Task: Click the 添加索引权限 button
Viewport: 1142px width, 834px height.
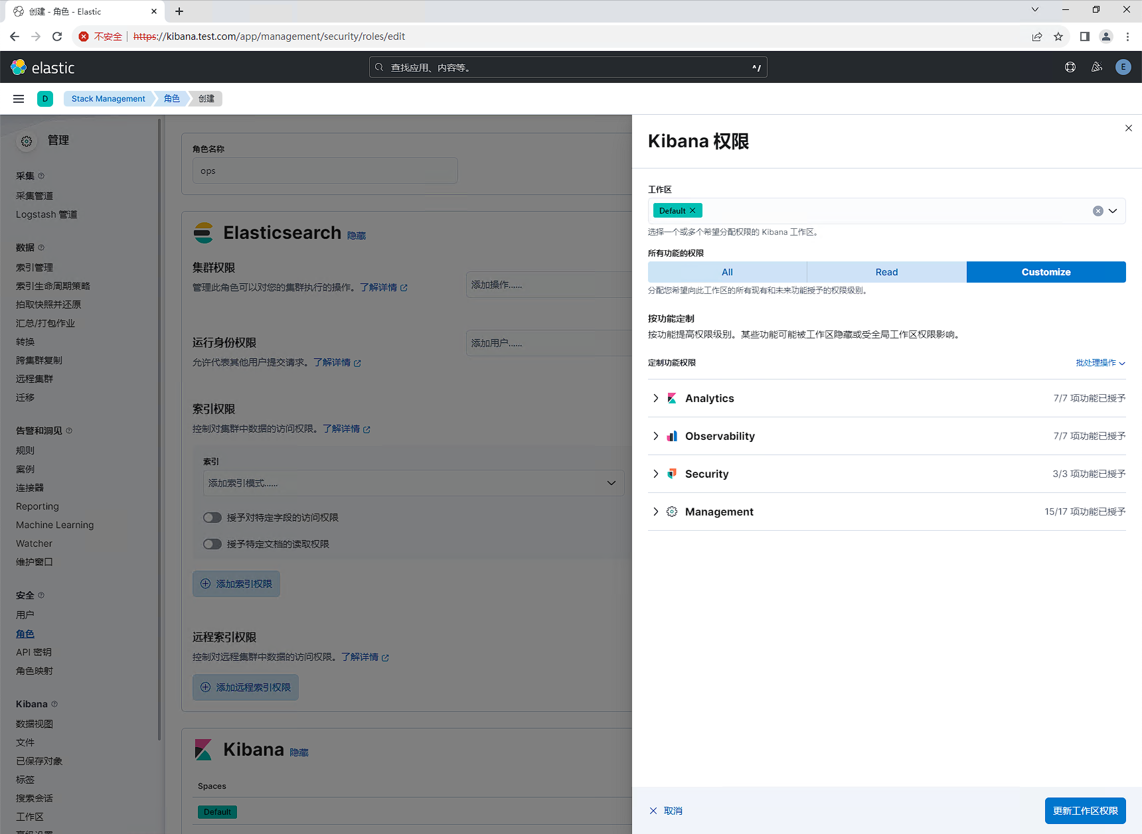Action: pos(236,584)
